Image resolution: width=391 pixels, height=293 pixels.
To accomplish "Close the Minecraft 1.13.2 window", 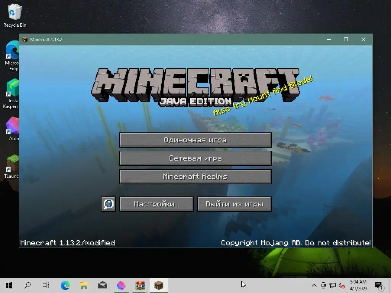I will (364, 39).
